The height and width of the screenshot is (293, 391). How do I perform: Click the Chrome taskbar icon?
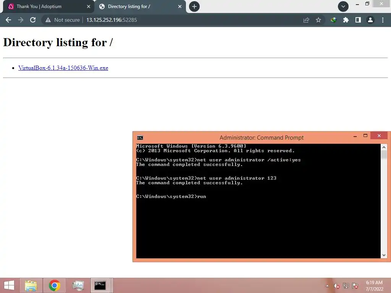54,285
